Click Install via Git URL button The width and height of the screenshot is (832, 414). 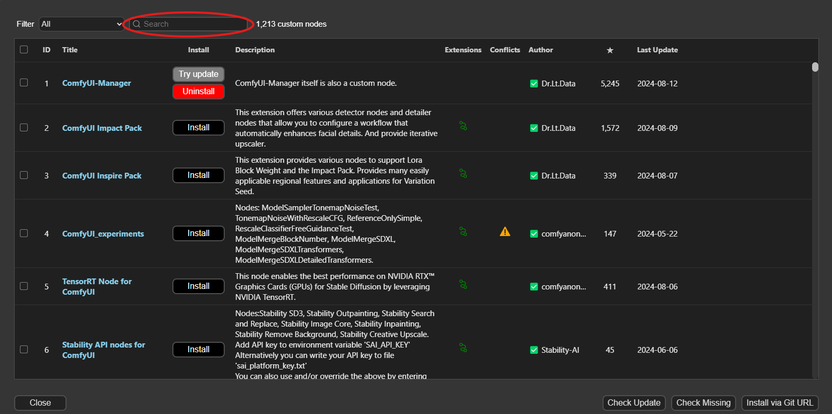(x=780, y=403)
